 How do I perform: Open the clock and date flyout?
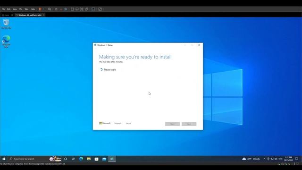tap(288, 159)
